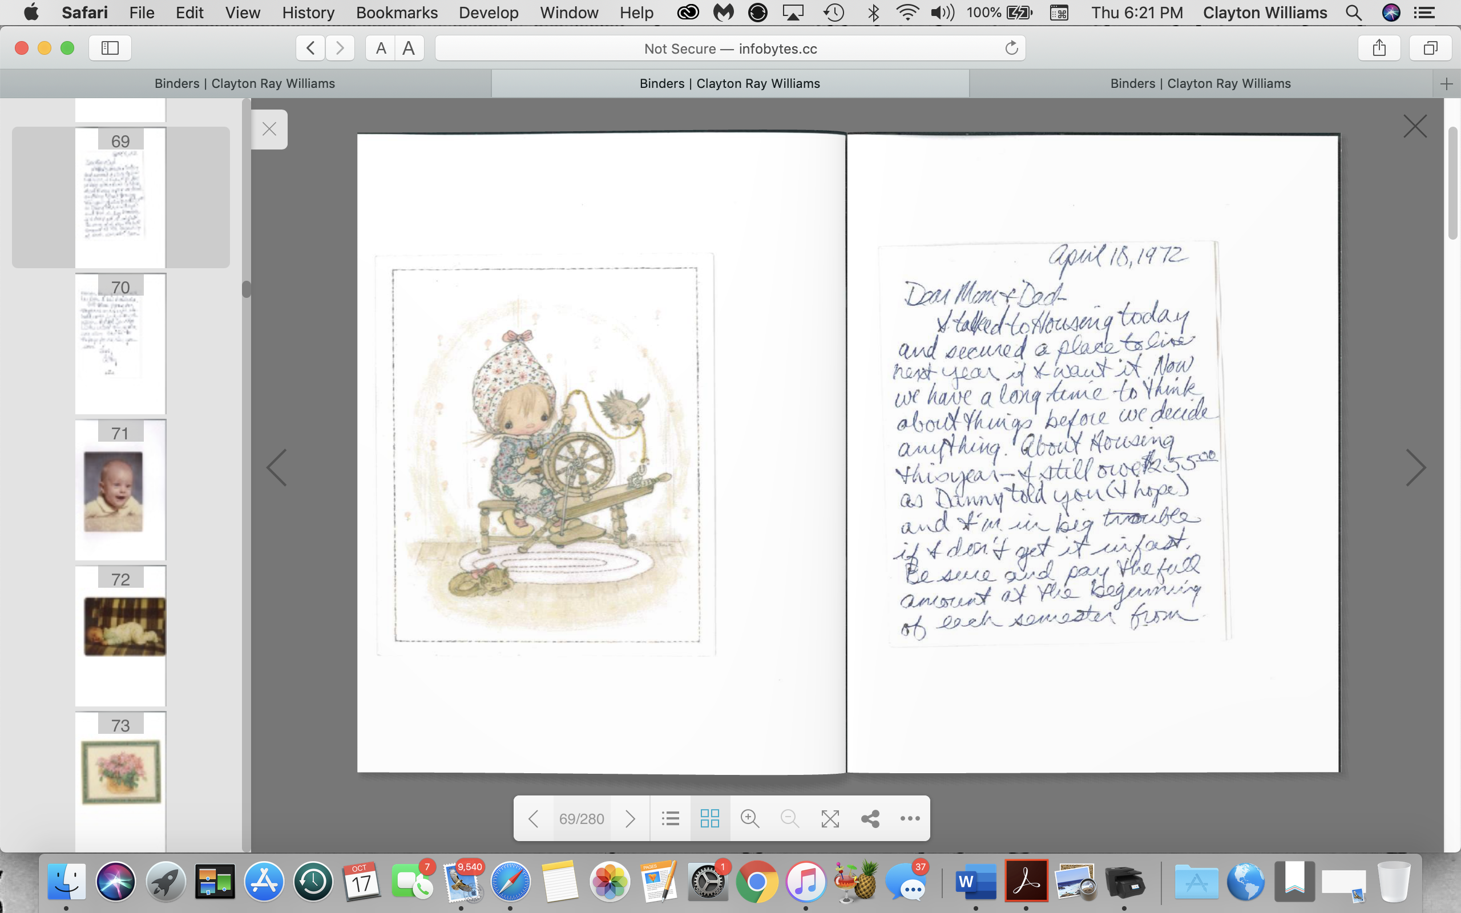Viewport: 1461px width, 913px height.
Task: Switch to the third Binders tab
Action: click(x=1200, y=83)
